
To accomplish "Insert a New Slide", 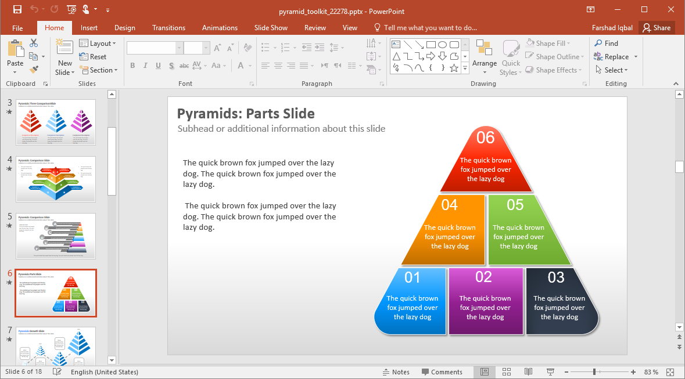I will (x=64, y=52).
